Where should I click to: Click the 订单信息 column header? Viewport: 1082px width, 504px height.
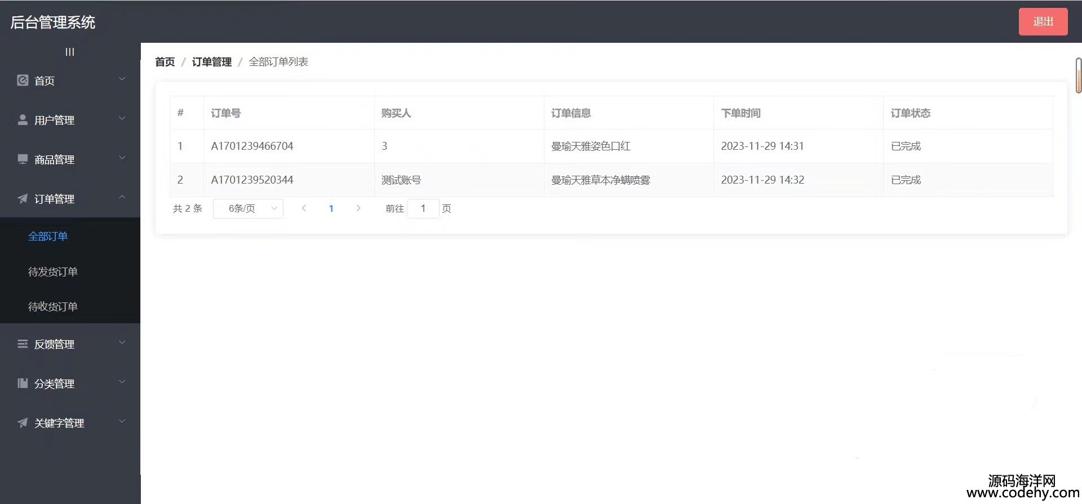(571, 113)
